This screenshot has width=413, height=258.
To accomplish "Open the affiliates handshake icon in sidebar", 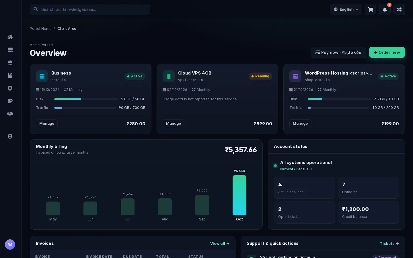I will coord(10,114).
